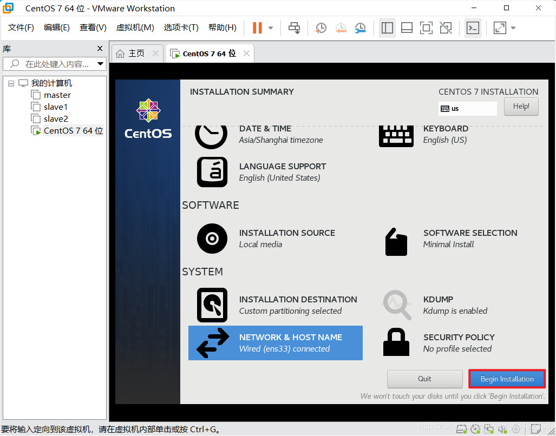Screen dimensions: 556x436
Task: Close the CentOS 7 64 位 tab
Action: (246, 54)
